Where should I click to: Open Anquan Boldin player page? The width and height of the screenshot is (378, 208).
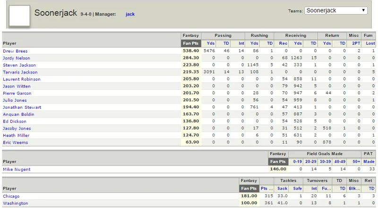pyautogui.click(x=18, y=114)
